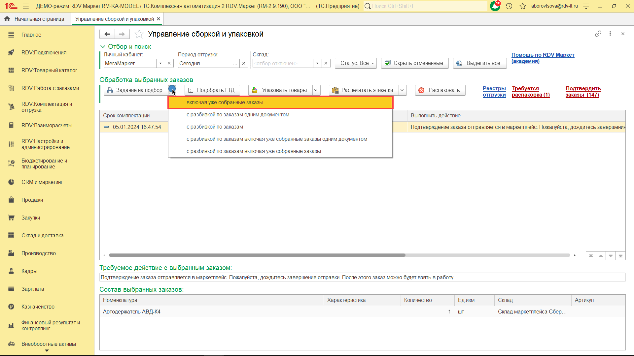The width and height of the screenshot is (634, 356).
Task: Click the Распаковать button
Action: 440,90
